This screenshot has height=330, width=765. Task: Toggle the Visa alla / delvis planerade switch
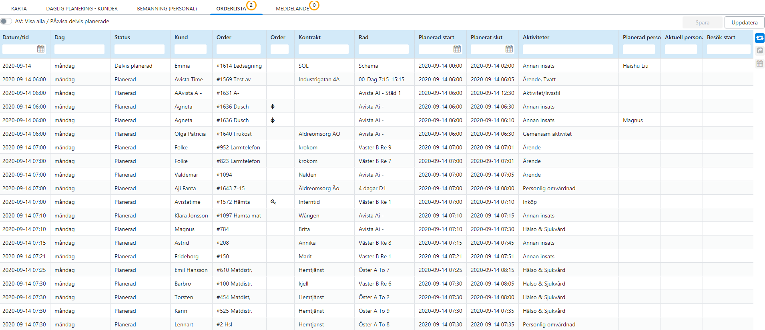click(x=6, y=21)
